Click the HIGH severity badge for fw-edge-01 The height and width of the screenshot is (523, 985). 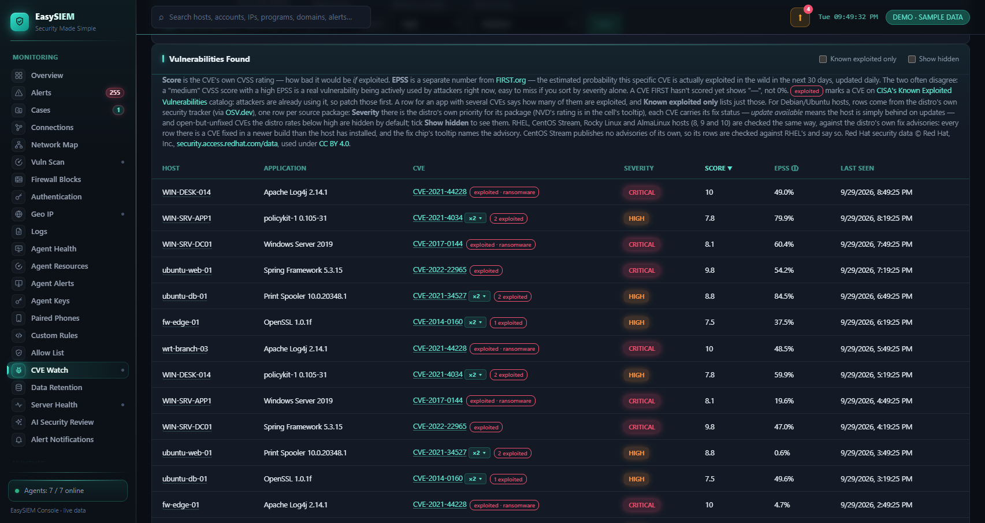[x=637, y=322]
